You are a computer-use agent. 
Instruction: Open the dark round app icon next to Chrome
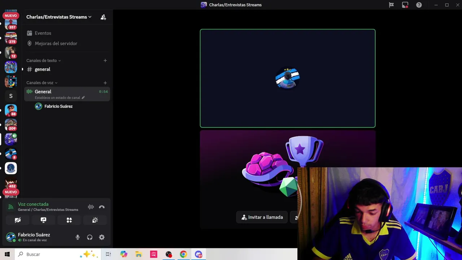(x=169, y=254)
